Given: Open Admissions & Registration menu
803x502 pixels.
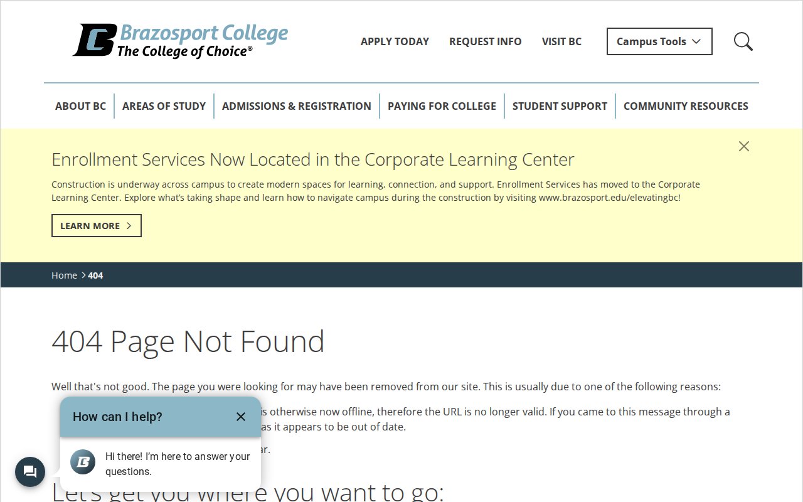Looking at the screenshot, I should click(296, 106).
